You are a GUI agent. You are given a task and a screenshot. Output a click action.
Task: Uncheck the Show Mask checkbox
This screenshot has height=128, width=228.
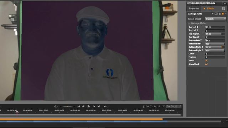(206, 64)
